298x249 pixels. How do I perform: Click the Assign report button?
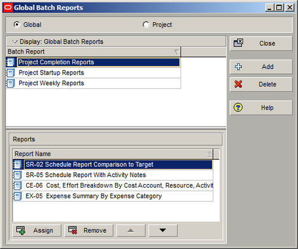click(37, 231)
